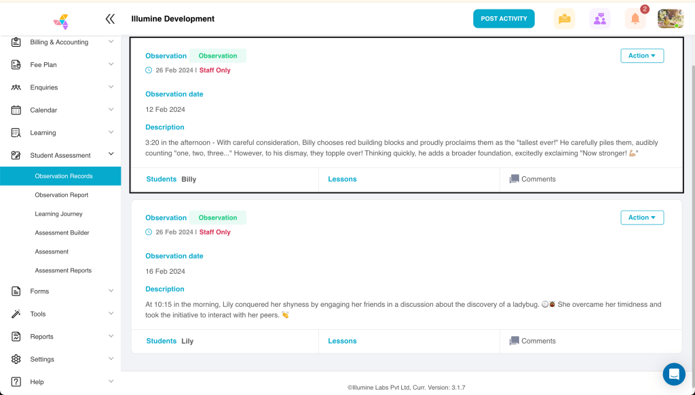Open Action dropdown on Lily's observation
This screenshot has height=395, width=695.
[x=642, y=217]
